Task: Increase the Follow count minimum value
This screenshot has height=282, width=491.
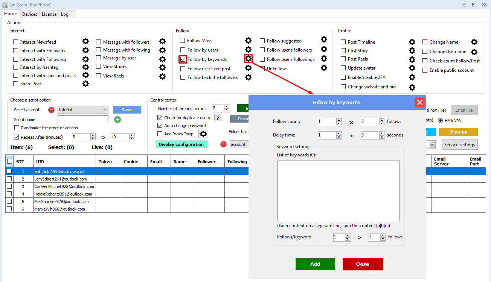Action: click(339, 120)
